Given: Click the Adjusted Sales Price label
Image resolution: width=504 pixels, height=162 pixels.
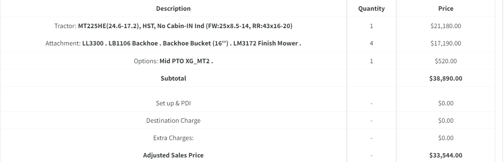Looking at the screenshot, I should pos(173,155).
